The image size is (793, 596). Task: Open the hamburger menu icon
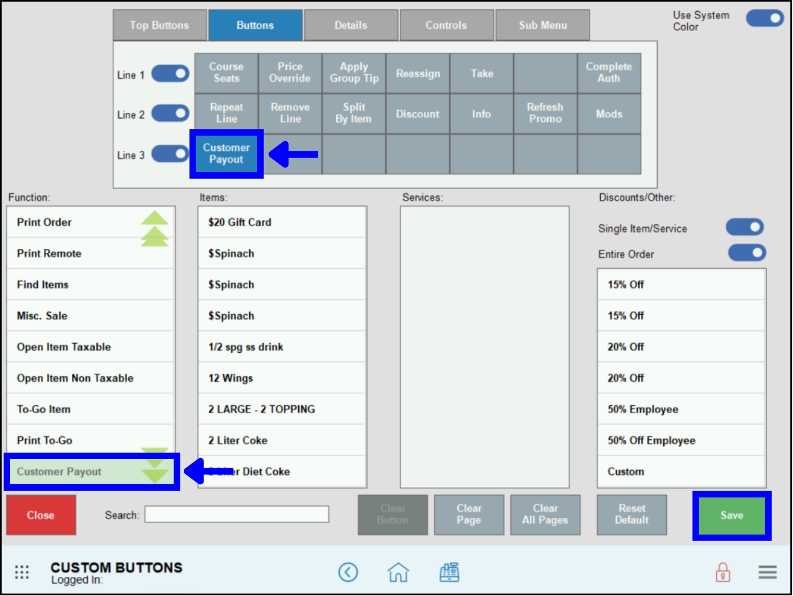[x=767, y=572]
